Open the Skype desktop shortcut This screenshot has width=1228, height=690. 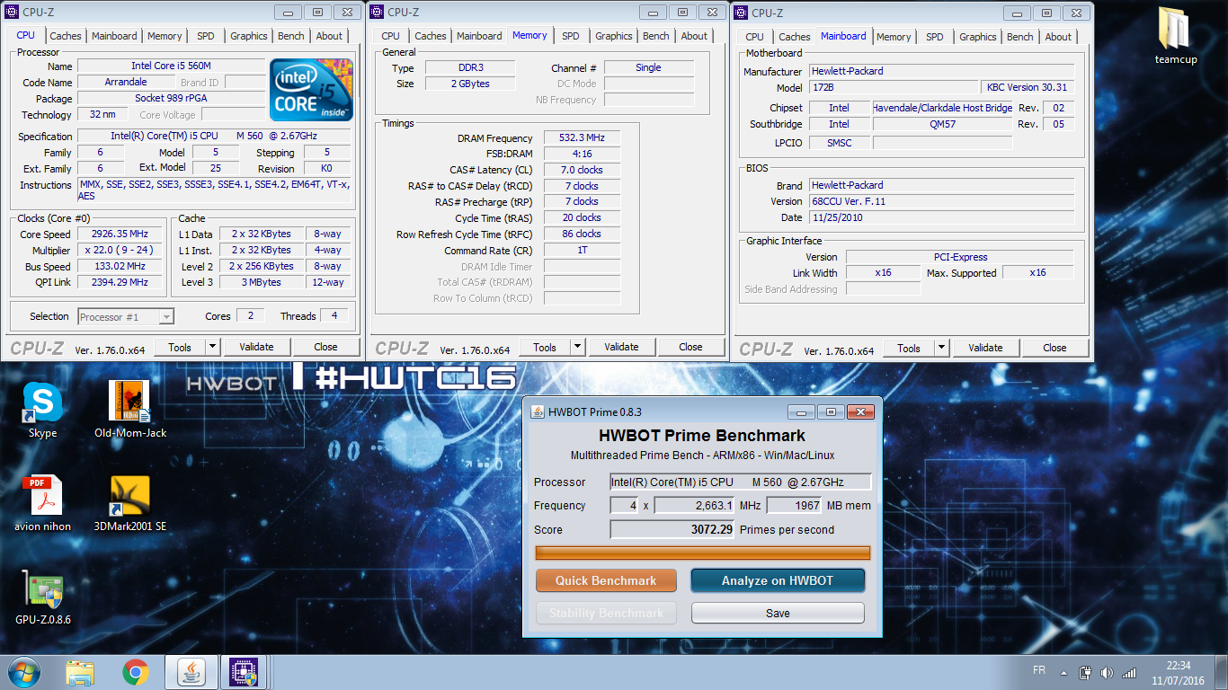[42, 409]
